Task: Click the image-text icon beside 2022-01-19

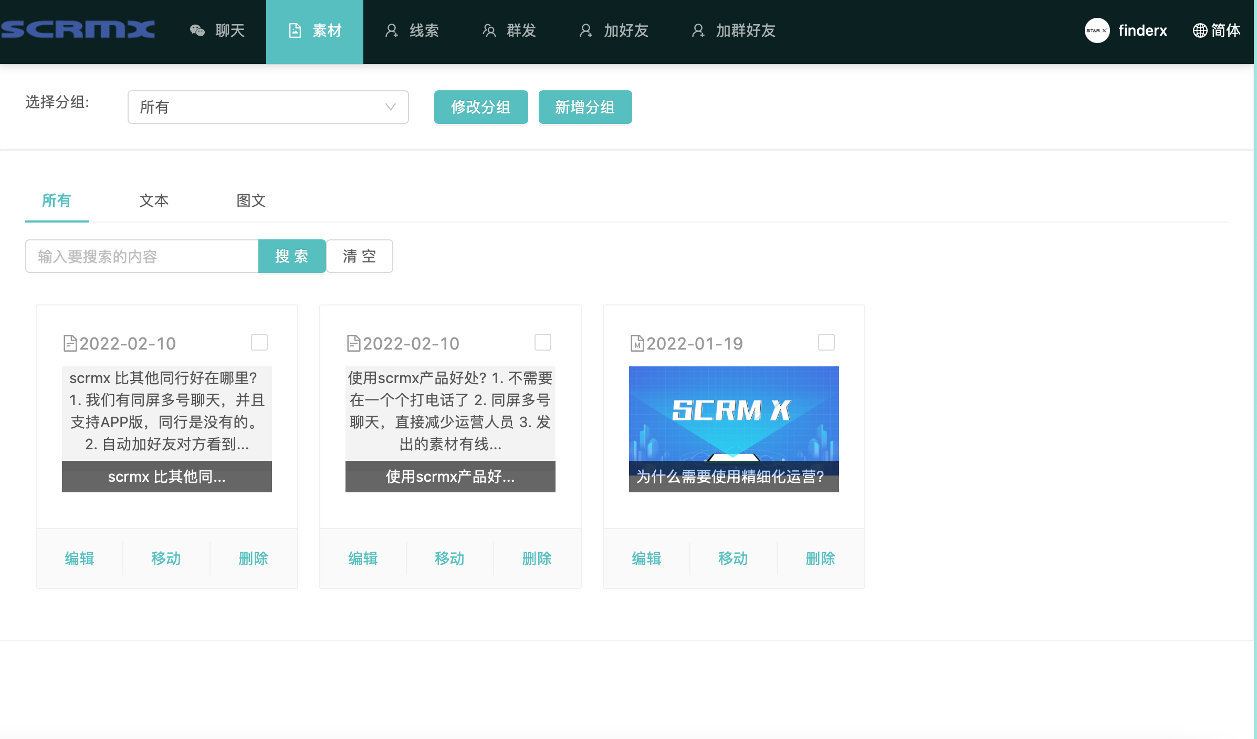Action: [x=637, y=343]
